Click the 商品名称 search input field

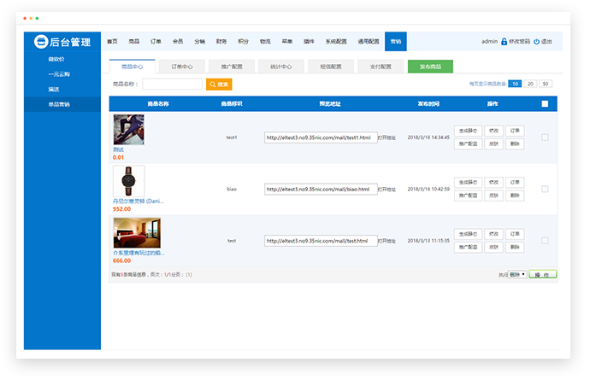click(x=171, y=85)
